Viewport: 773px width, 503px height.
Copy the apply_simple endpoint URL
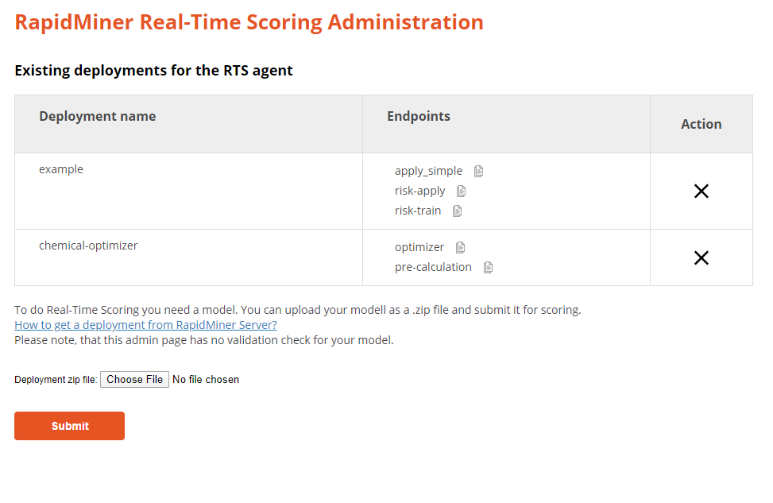click(x=478, y=171)
